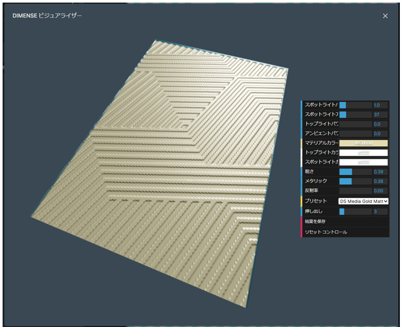
Task: Click the 反射率 slider track
Action: (x=356, y=191)
